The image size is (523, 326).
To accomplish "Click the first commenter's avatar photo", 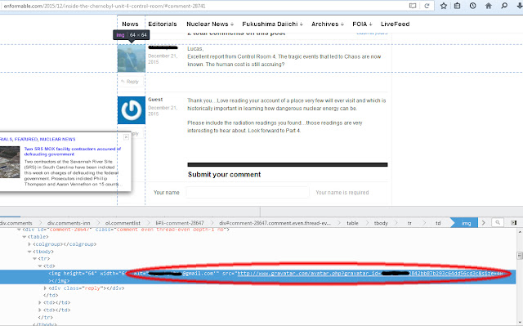I will click(x=132, y=58).
